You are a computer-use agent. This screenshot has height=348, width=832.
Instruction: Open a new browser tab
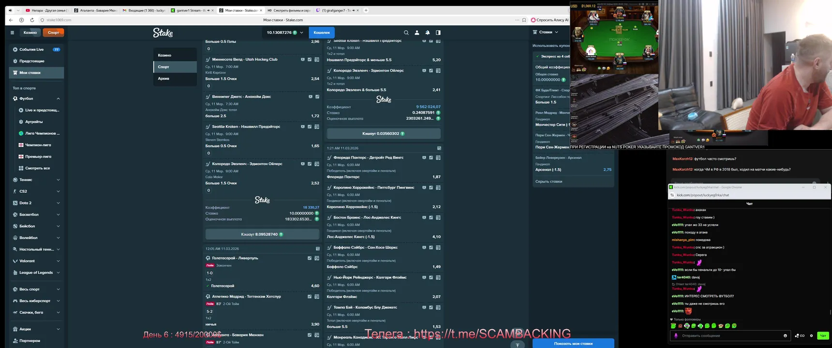click(366, 10)
